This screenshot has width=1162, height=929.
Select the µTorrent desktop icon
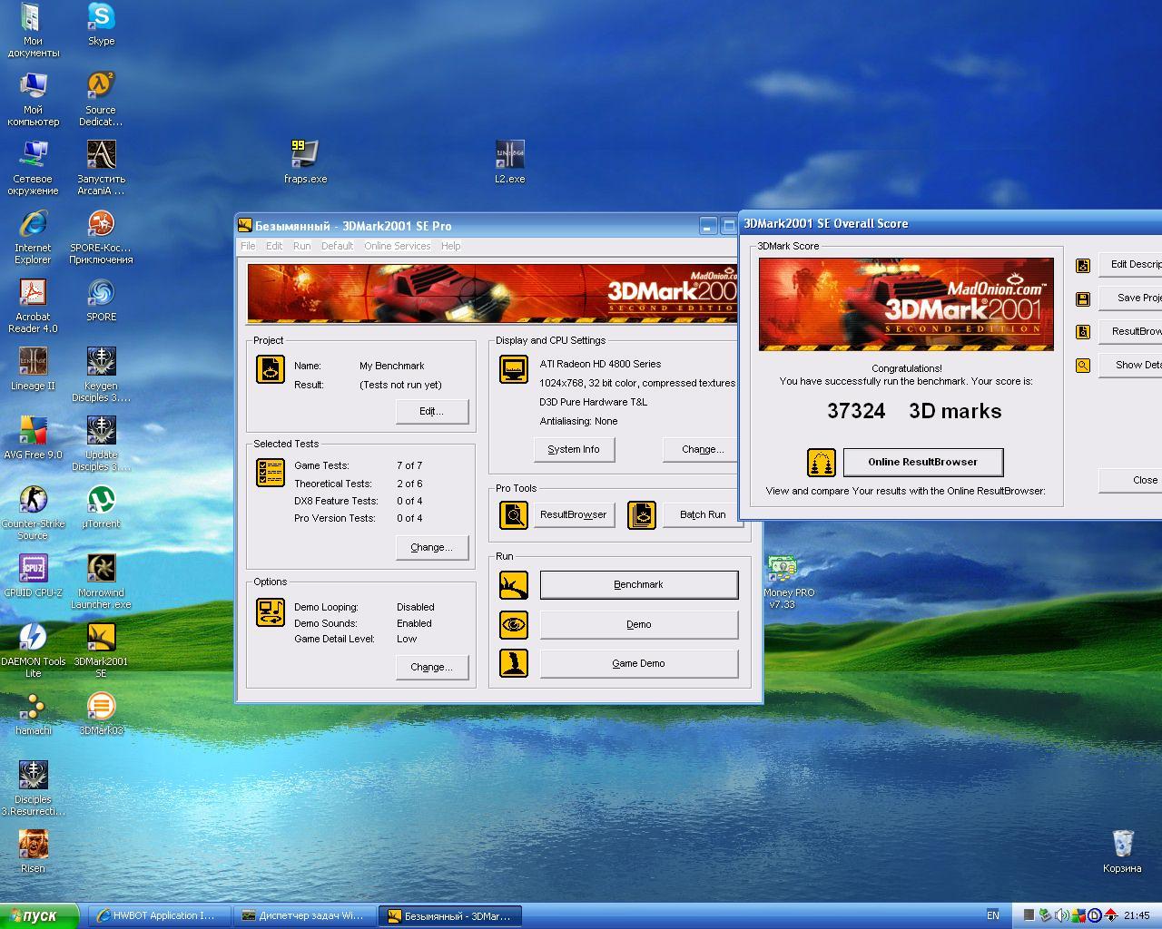click(101, 507)
